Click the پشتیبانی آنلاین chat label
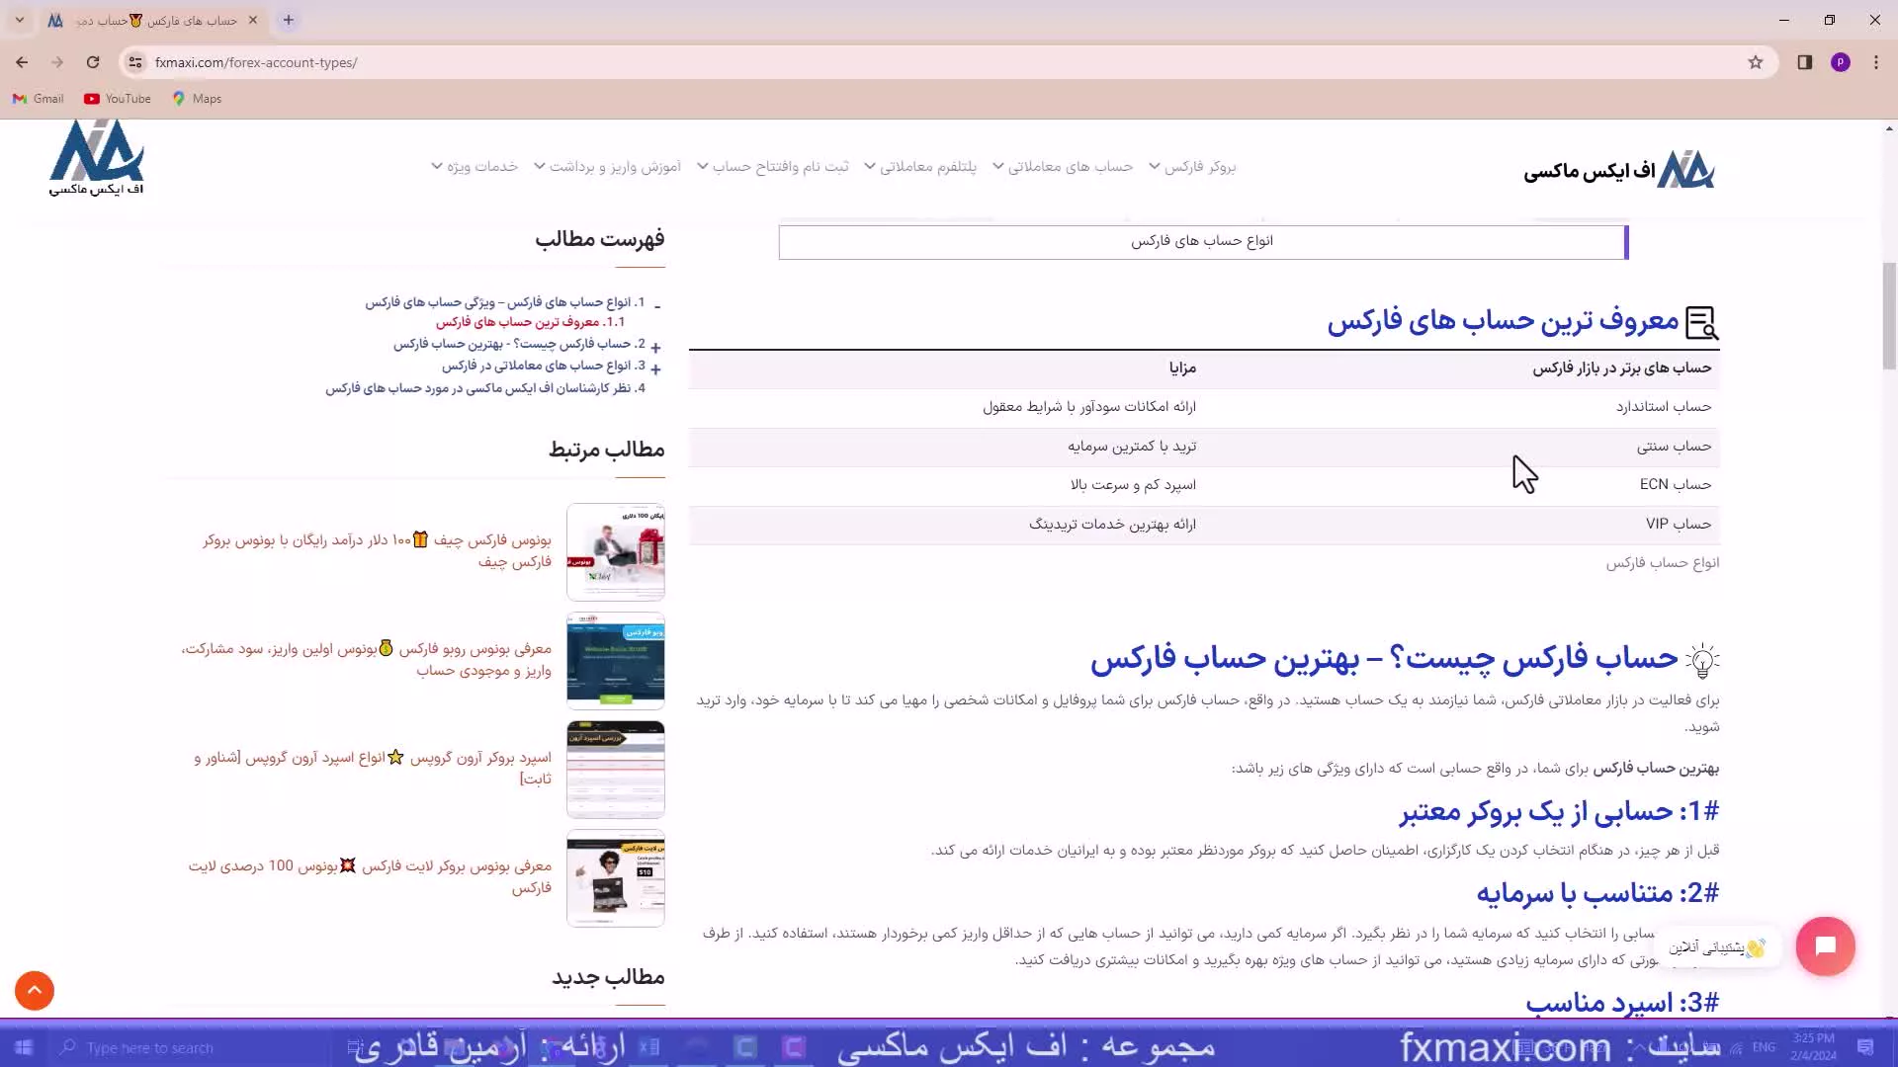The width and height of the screenshot is (1898, 1067). (x=1718, y=947)
